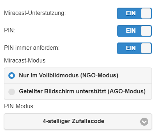The width and height of the screenshot is (157, 138).
Task: Click the white knob of the PIN switch
Action: click(146, 31)
